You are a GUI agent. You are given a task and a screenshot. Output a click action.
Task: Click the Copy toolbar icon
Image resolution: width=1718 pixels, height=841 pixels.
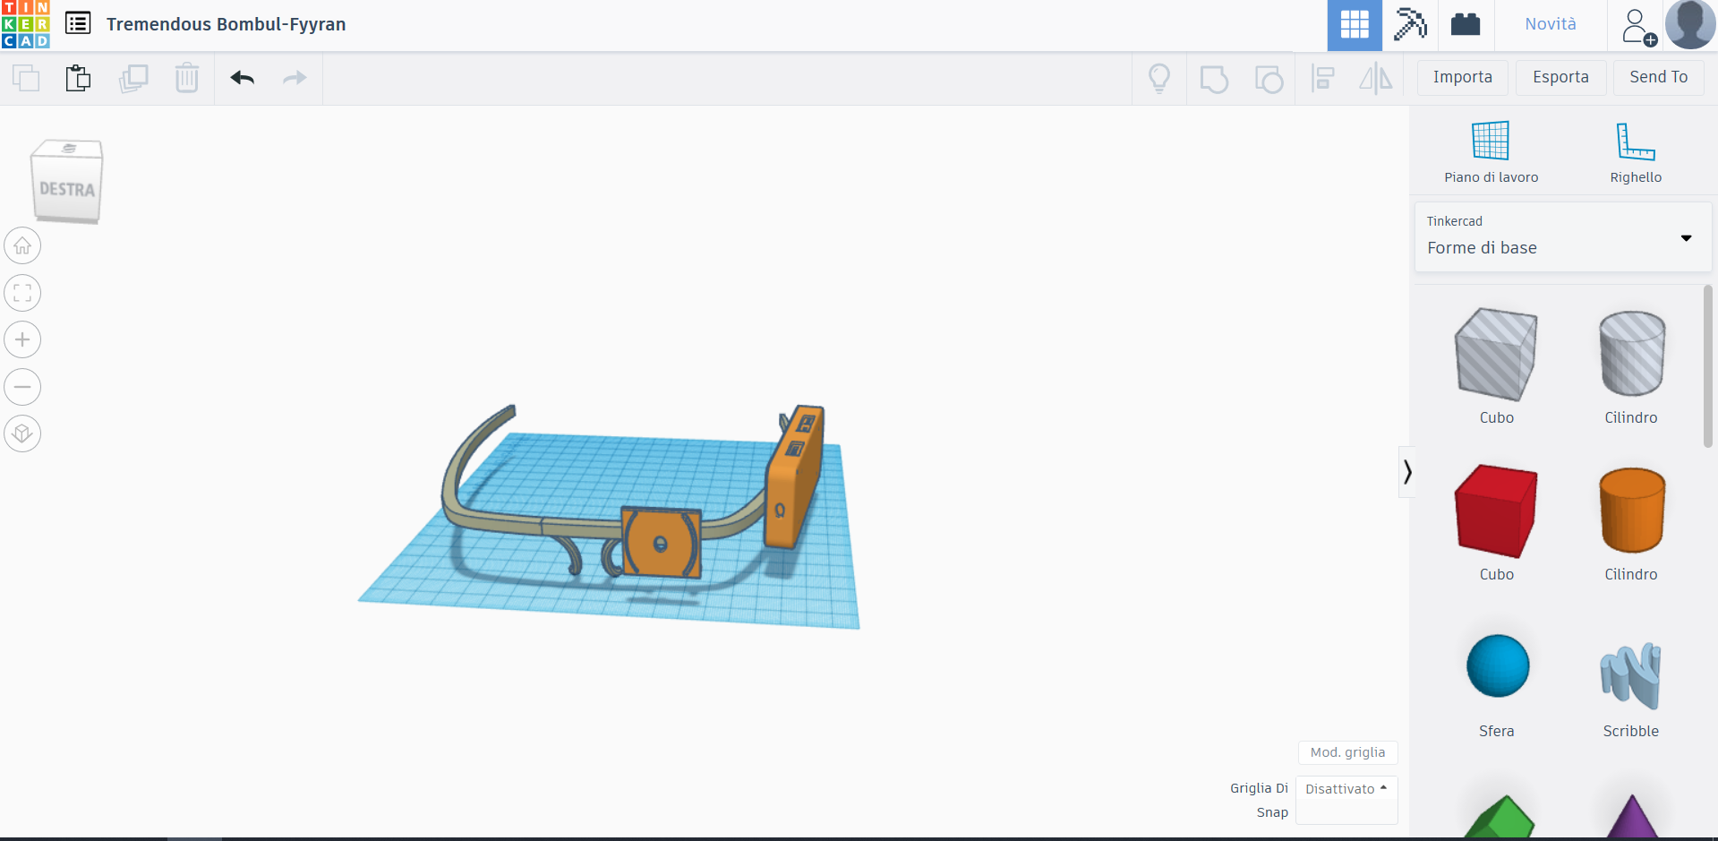(26, 78)
